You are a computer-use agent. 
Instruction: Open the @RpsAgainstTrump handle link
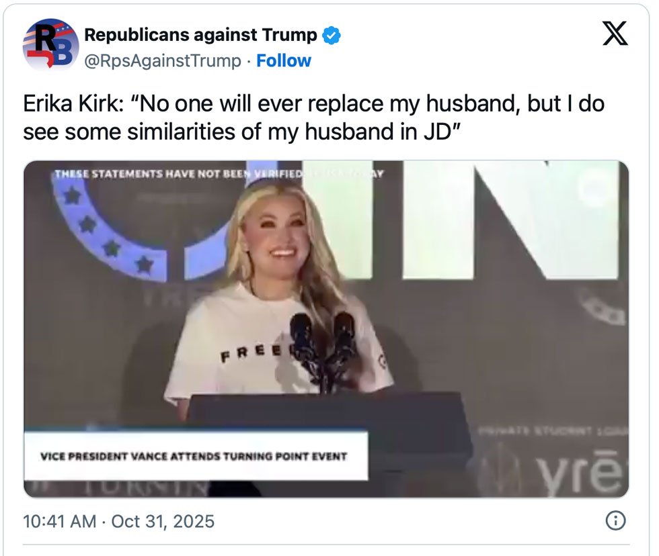(x=162, y=60)
